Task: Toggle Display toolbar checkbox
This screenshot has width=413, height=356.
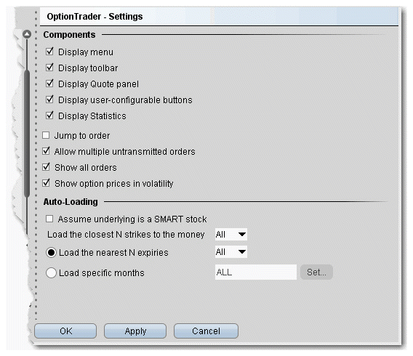Action: click(49, 68)
